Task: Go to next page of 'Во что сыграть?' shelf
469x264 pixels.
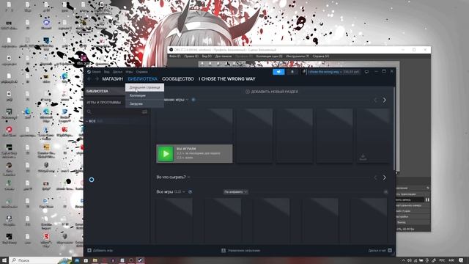Action: pos(385,177)
